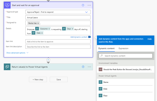Expand Show advanced options
Viewport: 157px width, 101px height.
click(17, 53)
